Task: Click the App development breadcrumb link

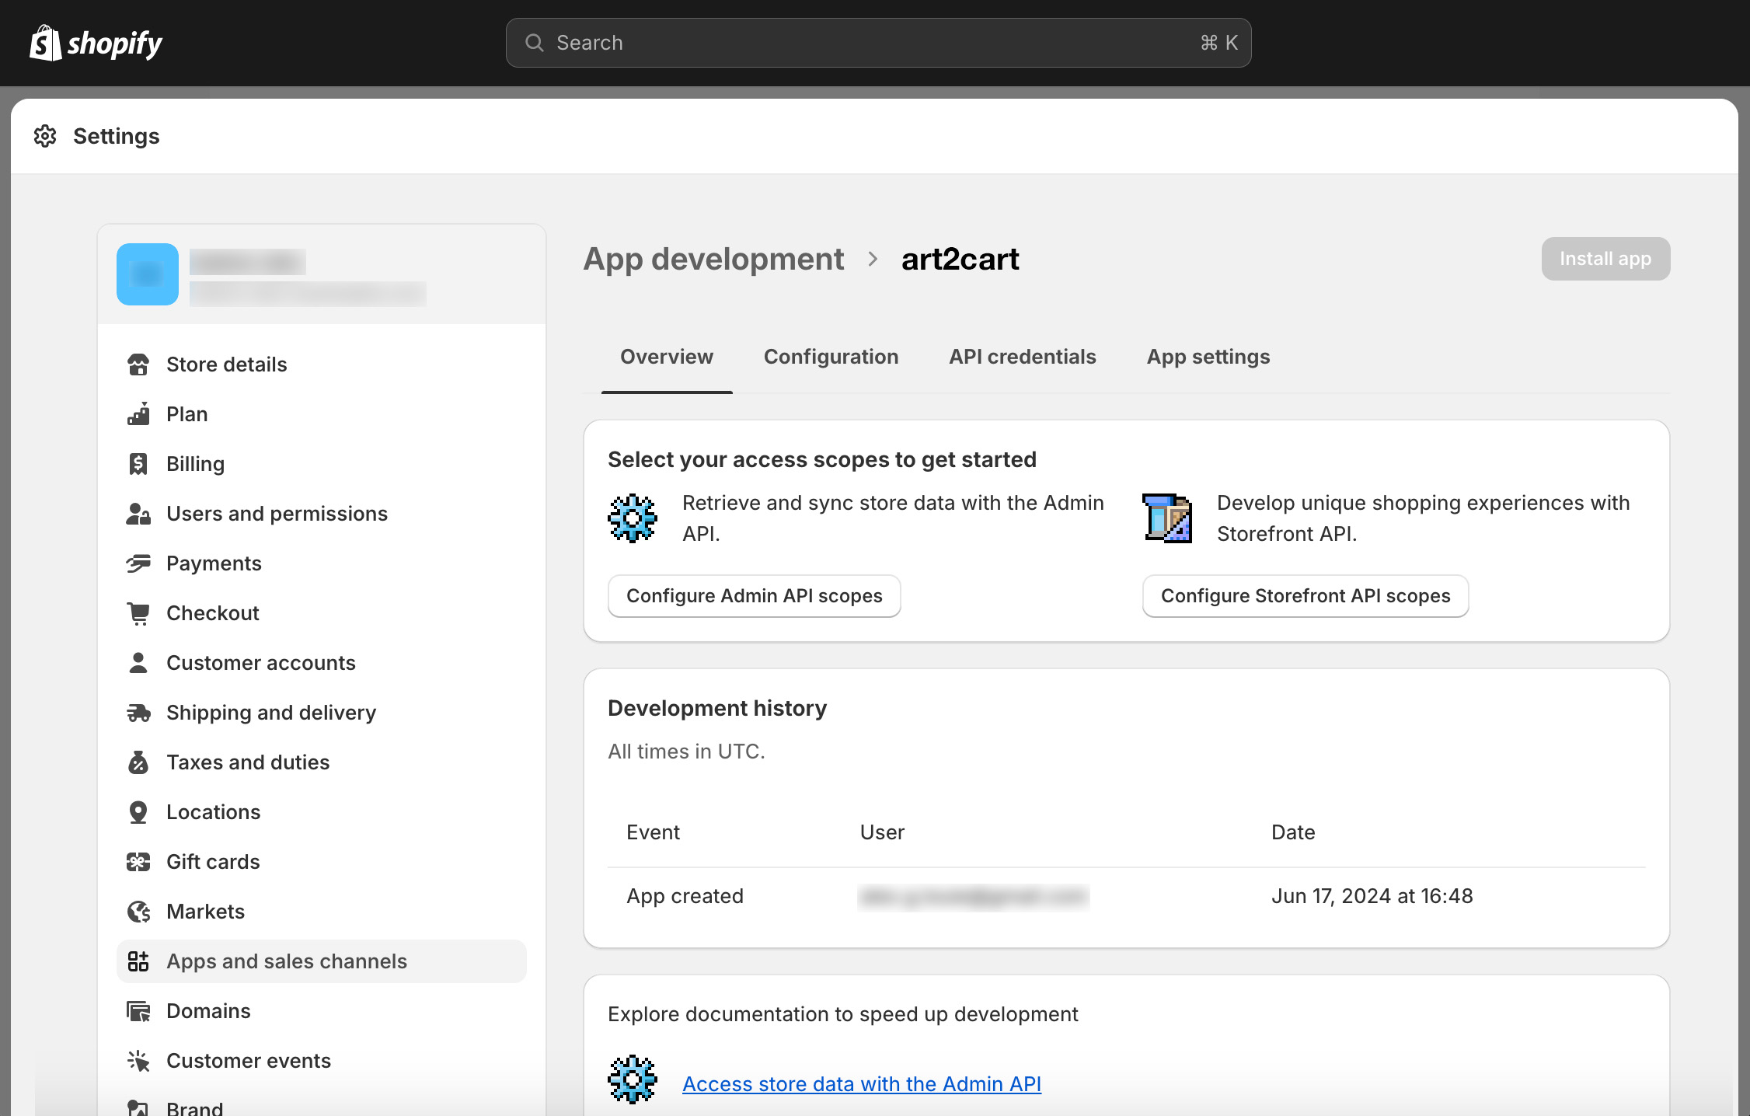Action: point(713,259)
